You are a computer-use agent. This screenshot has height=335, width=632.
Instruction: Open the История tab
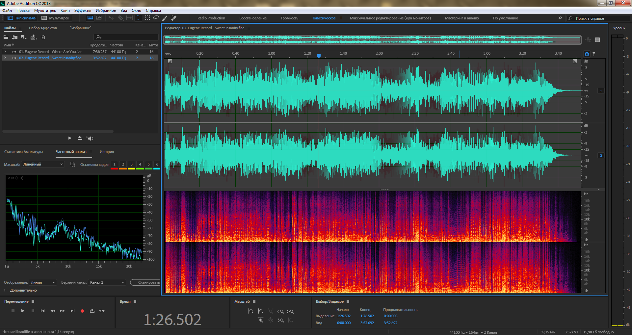point(107,152)
